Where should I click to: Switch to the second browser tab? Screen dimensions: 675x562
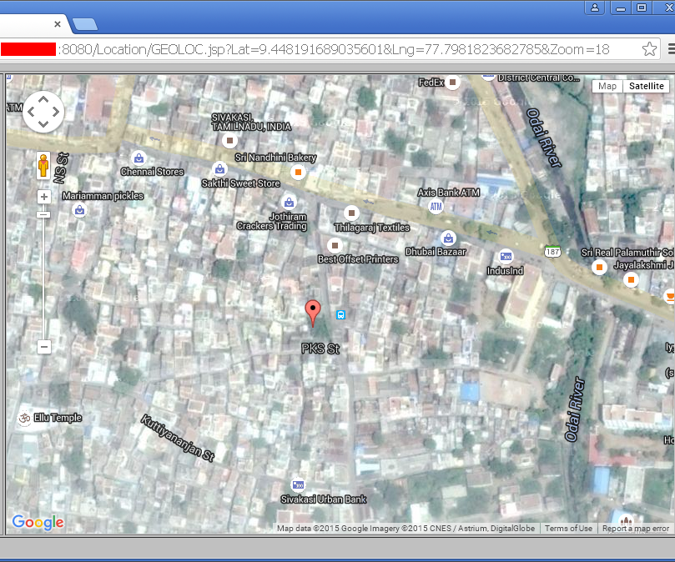84,25
